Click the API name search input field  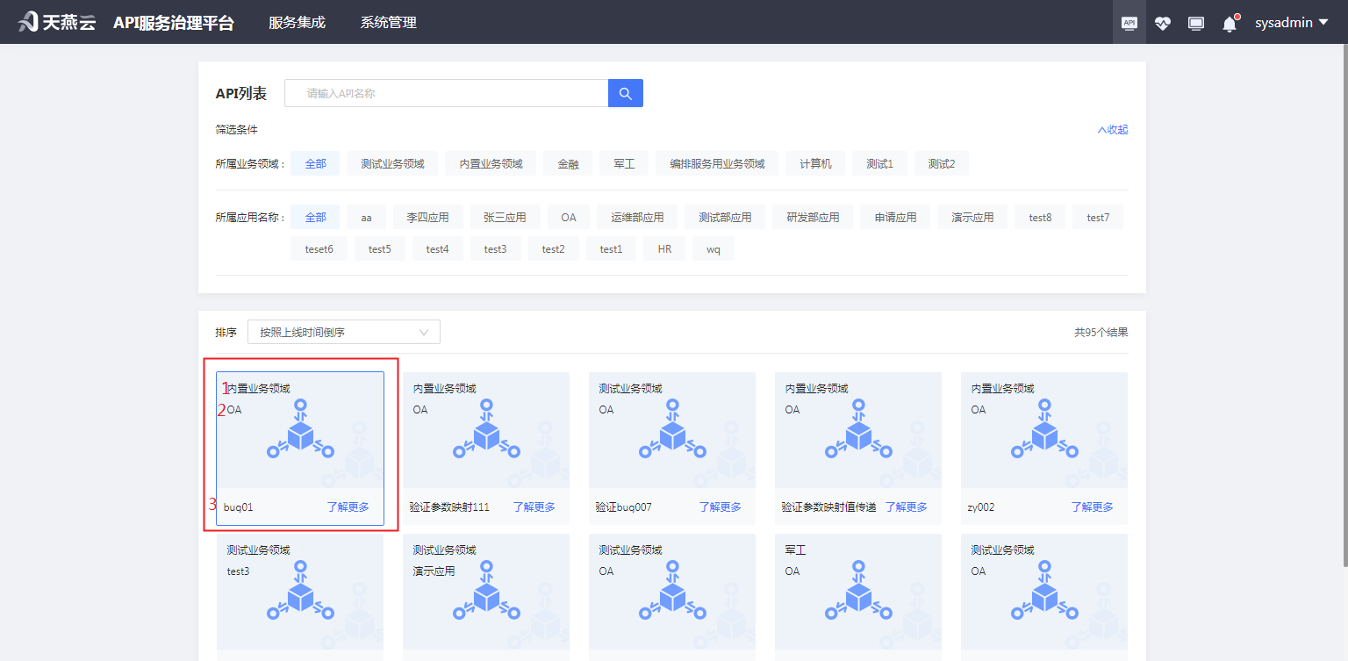[446, 92]
